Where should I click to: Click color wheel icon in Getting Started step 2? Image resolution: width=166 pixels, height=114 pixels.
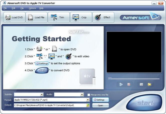coord(68,56)
